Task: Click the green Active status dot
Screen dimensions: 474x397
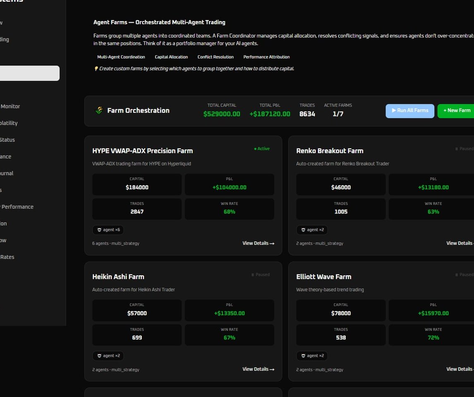Action: click(255, 149)
